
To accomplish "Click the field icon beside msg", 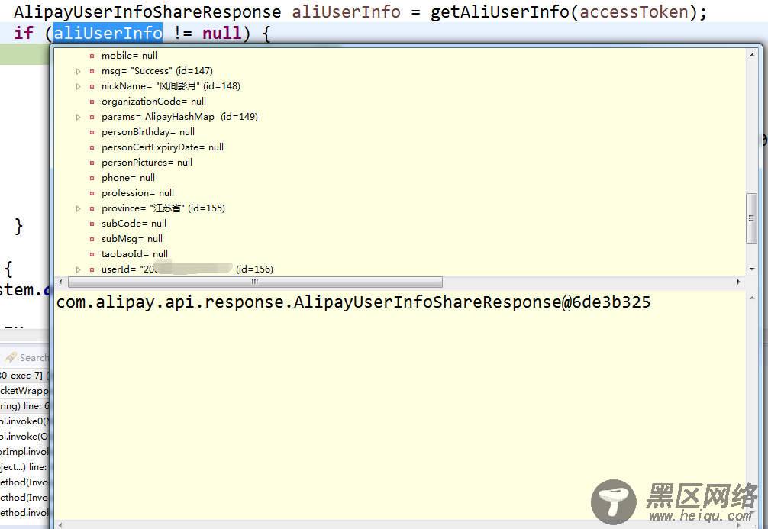I will click(x=92, y=71).
